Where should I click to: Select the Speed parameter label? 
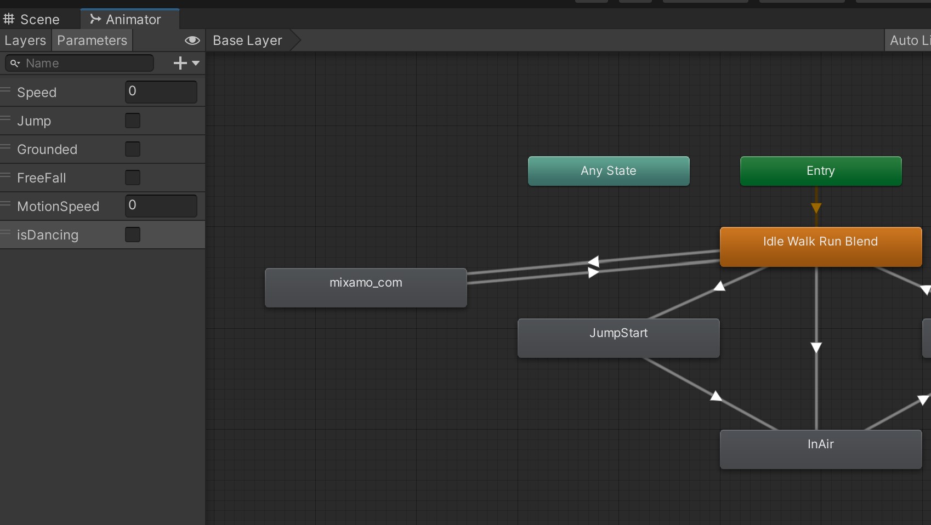[x=37, y=93]
